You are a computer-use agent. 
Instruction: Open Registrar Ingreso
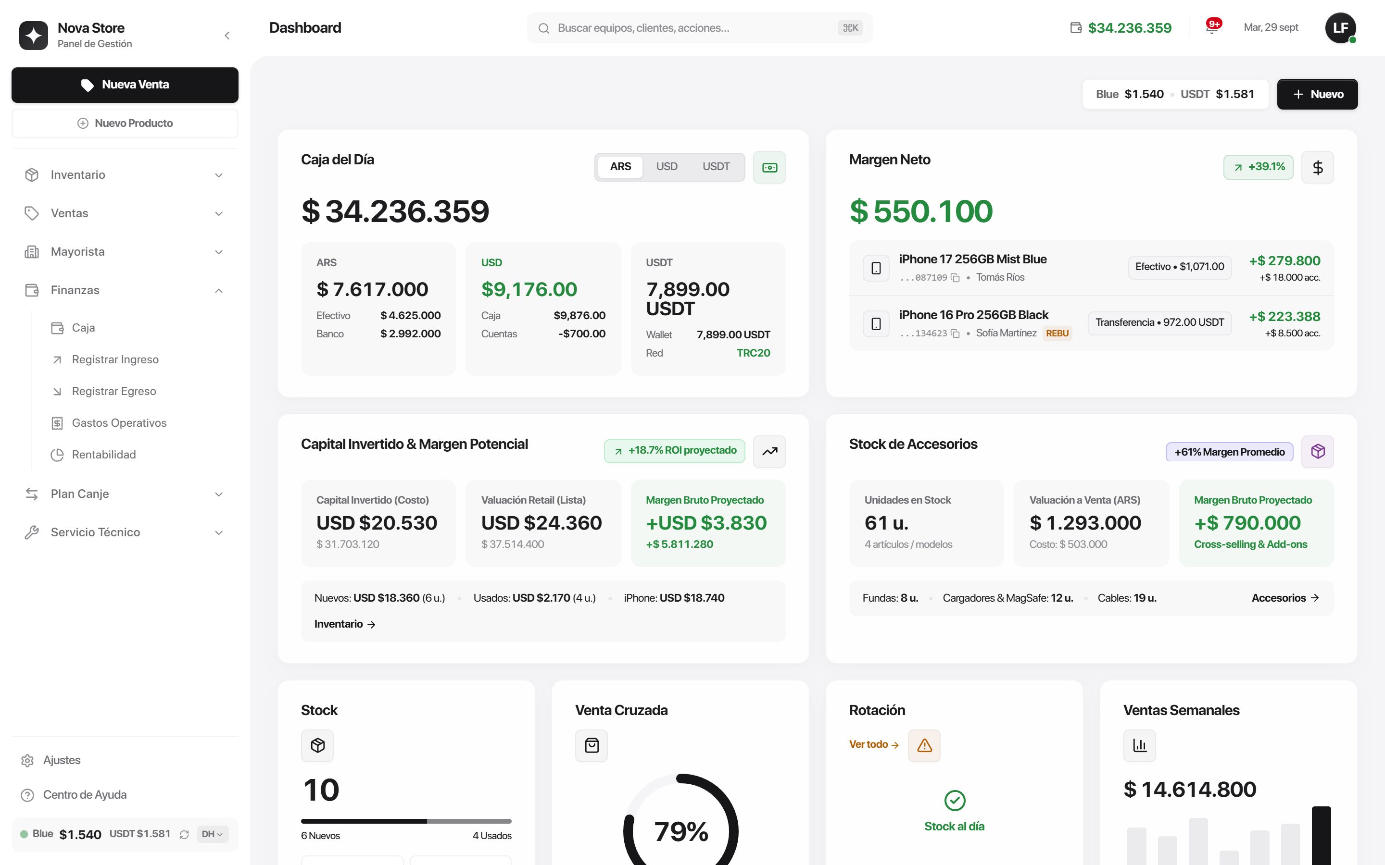pyautogui.click(x=138, y=359)
